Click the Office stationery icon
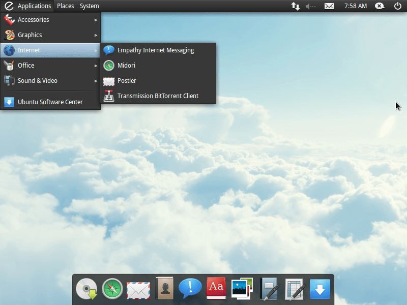 (9, 66)
